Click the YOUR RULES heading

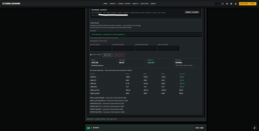click(x=94, y=23)
